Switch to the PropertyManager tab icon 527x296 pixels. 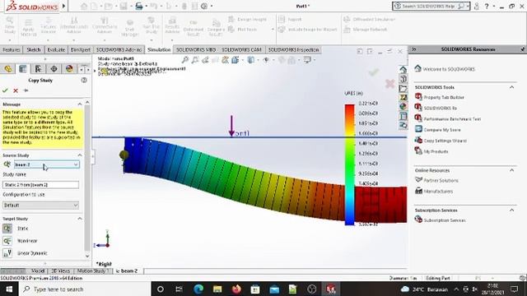coord(23,69)
